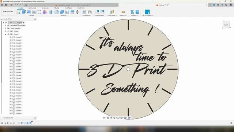
Task: Switch to the TÔLERIE tab
Action: coord(57,8)
